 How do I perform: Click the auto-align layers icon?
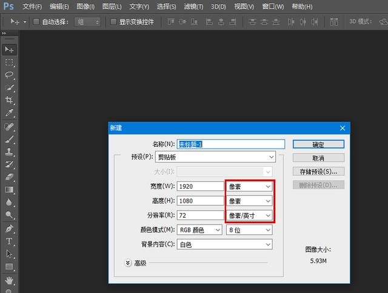click(334, 22)
